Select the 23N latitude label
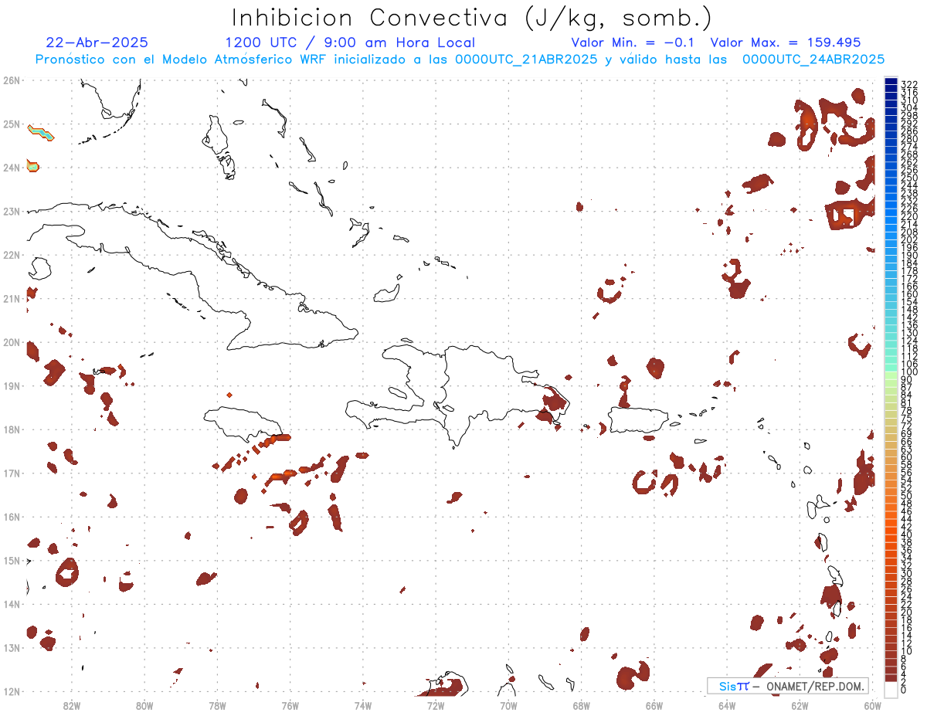The image size is (927, 716). point(12,211)
